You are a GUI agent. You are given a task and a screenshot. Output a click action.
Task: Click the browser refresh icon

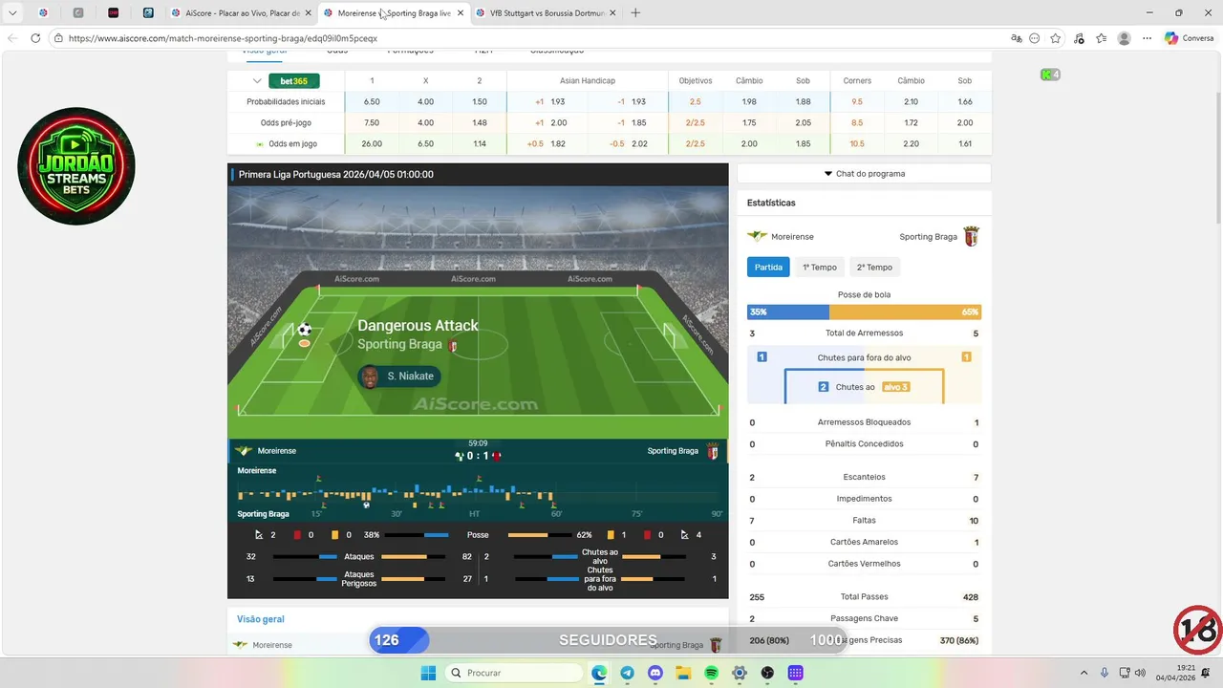click(35, 38)
